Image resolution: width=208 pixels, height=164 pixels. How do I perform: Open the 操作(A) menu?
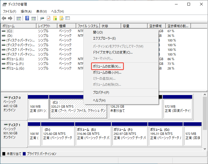(x=26, y=12)
